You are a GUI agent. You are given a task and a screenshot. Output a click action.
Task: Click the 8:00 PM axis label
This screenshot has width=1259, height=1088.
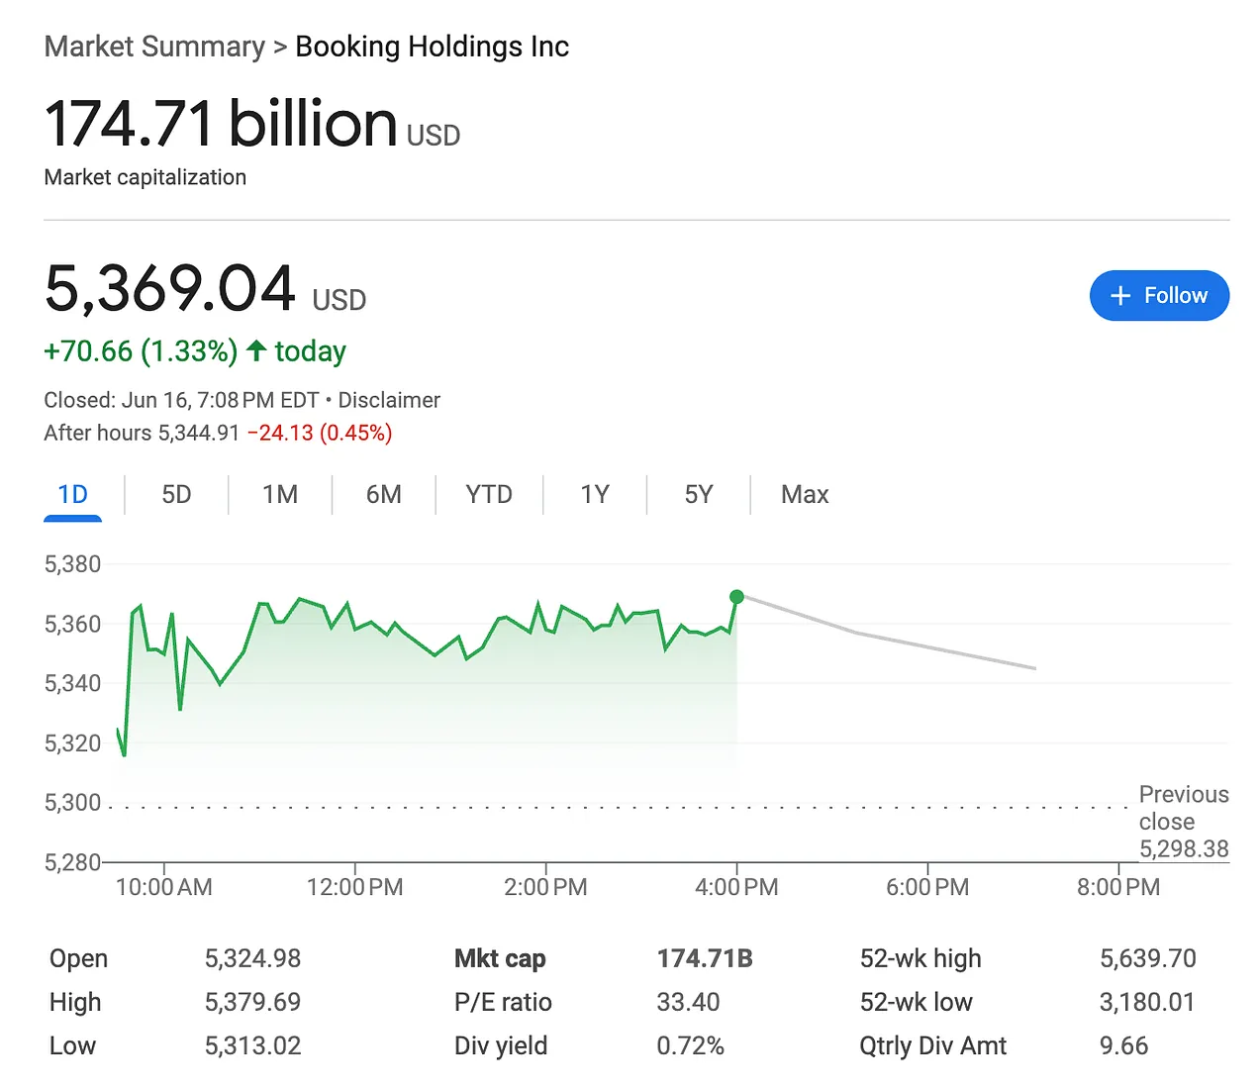point(1118,887)
